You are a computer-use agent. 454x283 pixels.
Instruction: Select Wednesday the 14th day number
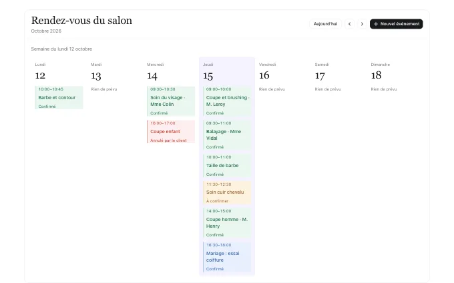[x=152, y=76]
